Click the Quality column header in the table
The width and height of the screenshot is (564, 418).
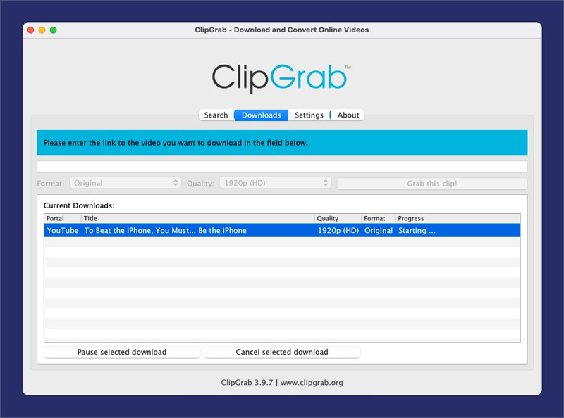[x=338, y=218]
